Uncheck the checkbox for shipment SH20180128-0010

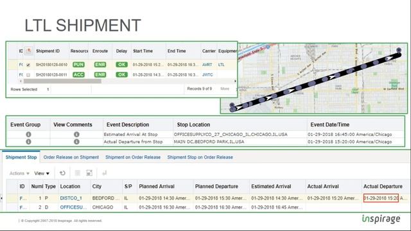click(x=28, y=65)
